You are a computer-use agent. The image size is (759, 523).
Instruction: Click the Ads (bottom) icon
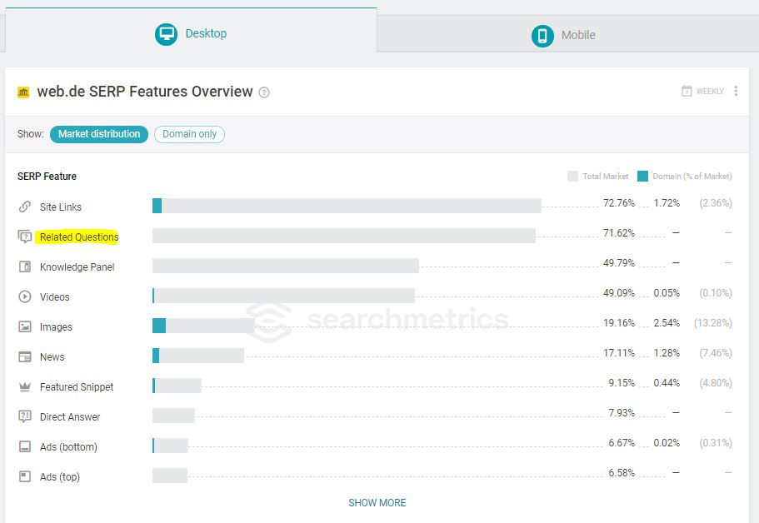[x=25, y=446]
